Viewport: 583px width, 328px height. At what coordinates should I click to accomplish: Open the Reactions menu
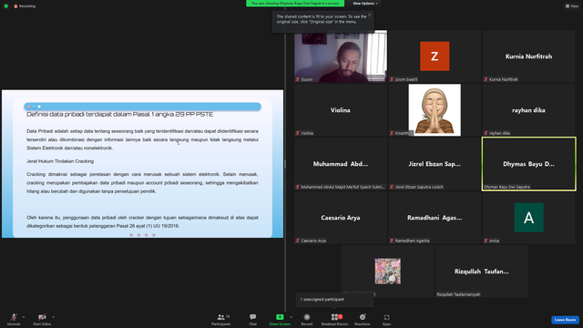[363, 319]
